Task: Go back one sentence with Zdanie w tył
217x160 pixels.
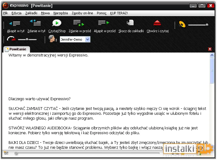Action: tap(36, 23)
